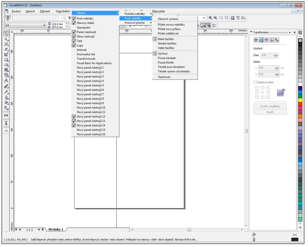Open the Vlastní submenu entry
The width and height of the screenshot is (308, 247).
pos(95,13)
